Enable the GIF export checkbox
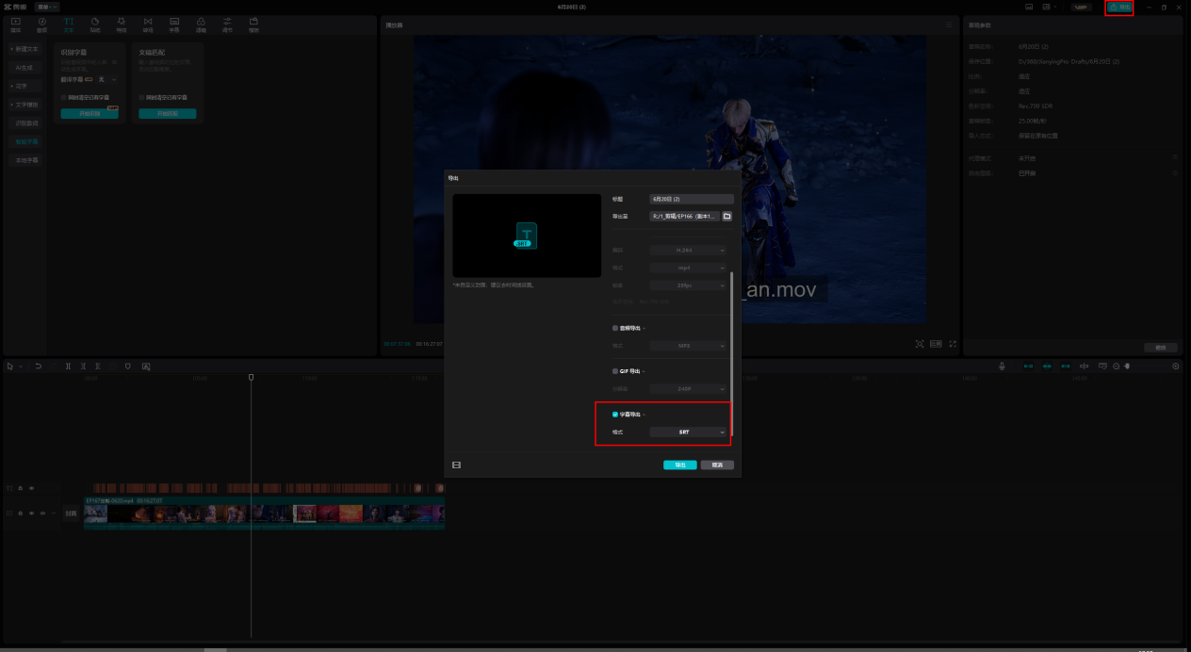Viewport: 1191px width, 652px height. [x=615, y=371]
